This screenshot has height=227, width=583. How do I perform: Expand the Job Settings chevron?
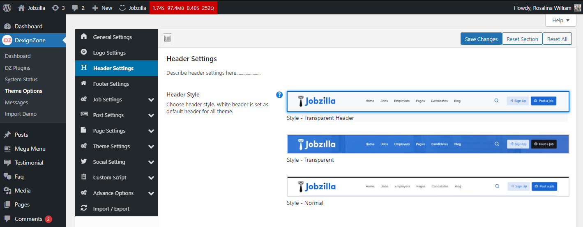151,100
